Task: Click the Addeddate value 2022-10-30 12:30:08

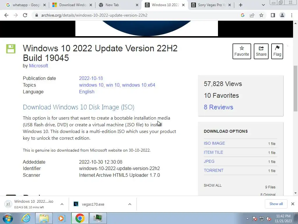Action: pos(100,162)
